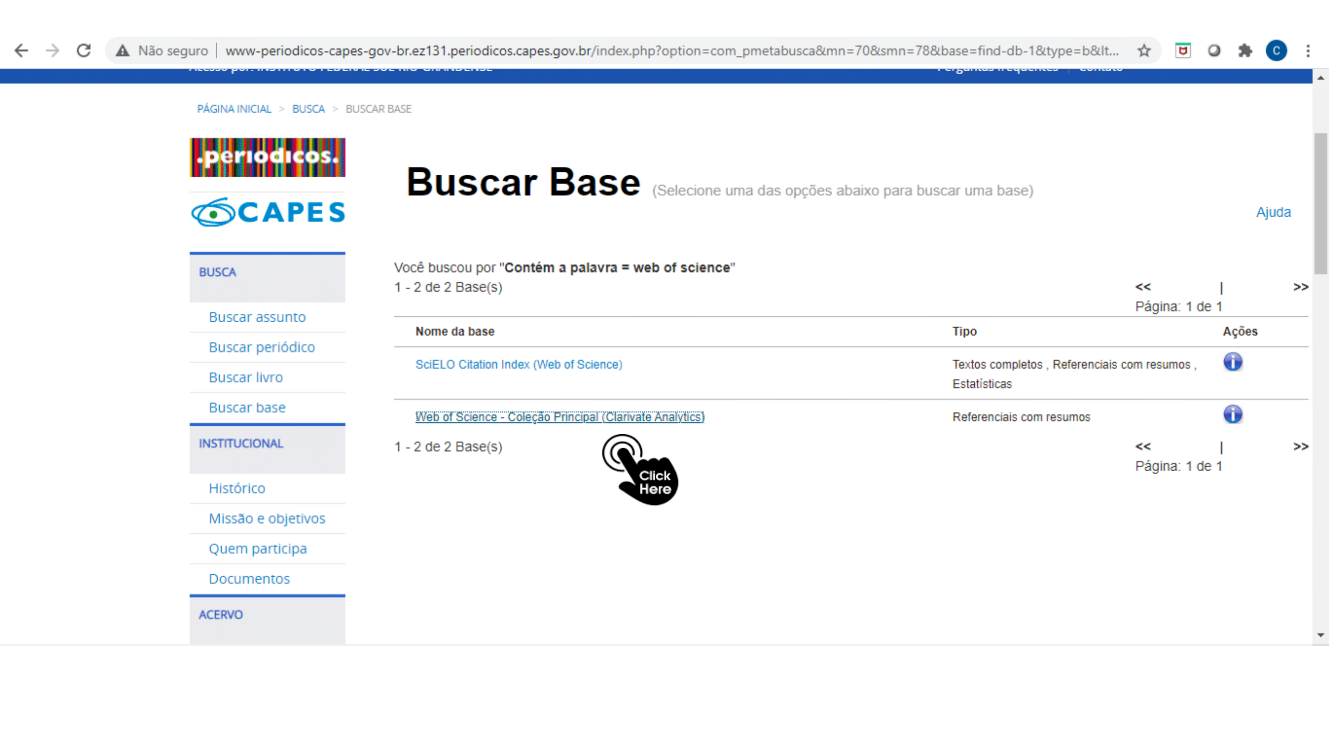Image resolution: width=1329 pixels, height=747 pixels.
Task: Select Buscar assunto in sidebar
Action: point(257,317)
